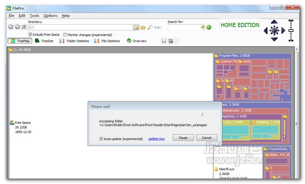Select the hiberfil.sys file icon
Image resolution: width=305 pixels, height=184 pixels.
point(216,169)
